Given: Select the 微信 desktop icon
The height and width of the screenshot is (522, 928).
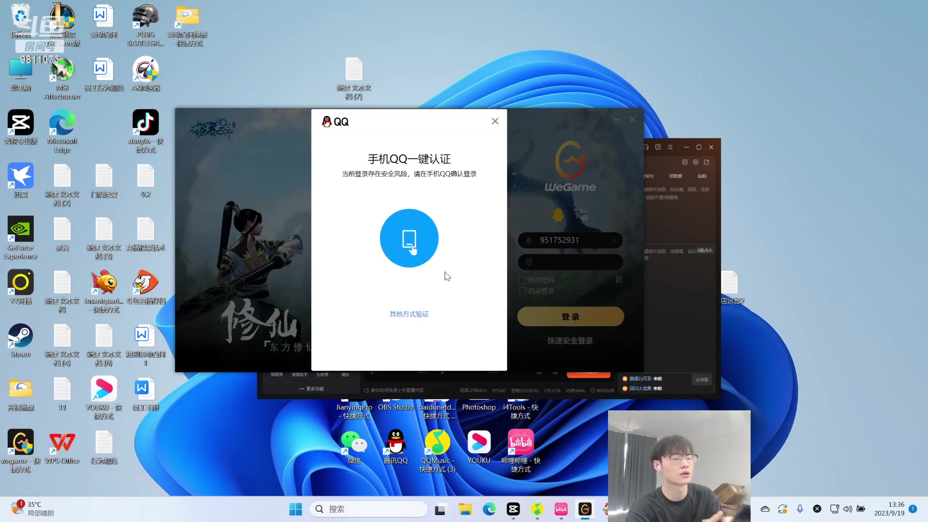Looking at the screenshot, I should point(354,447).
